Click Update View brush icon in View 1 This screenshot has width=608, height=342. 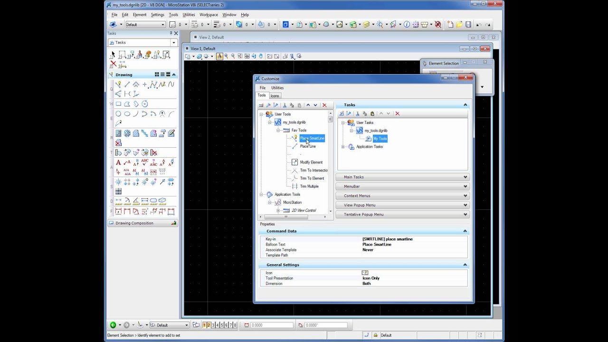[x=219, y=56]
